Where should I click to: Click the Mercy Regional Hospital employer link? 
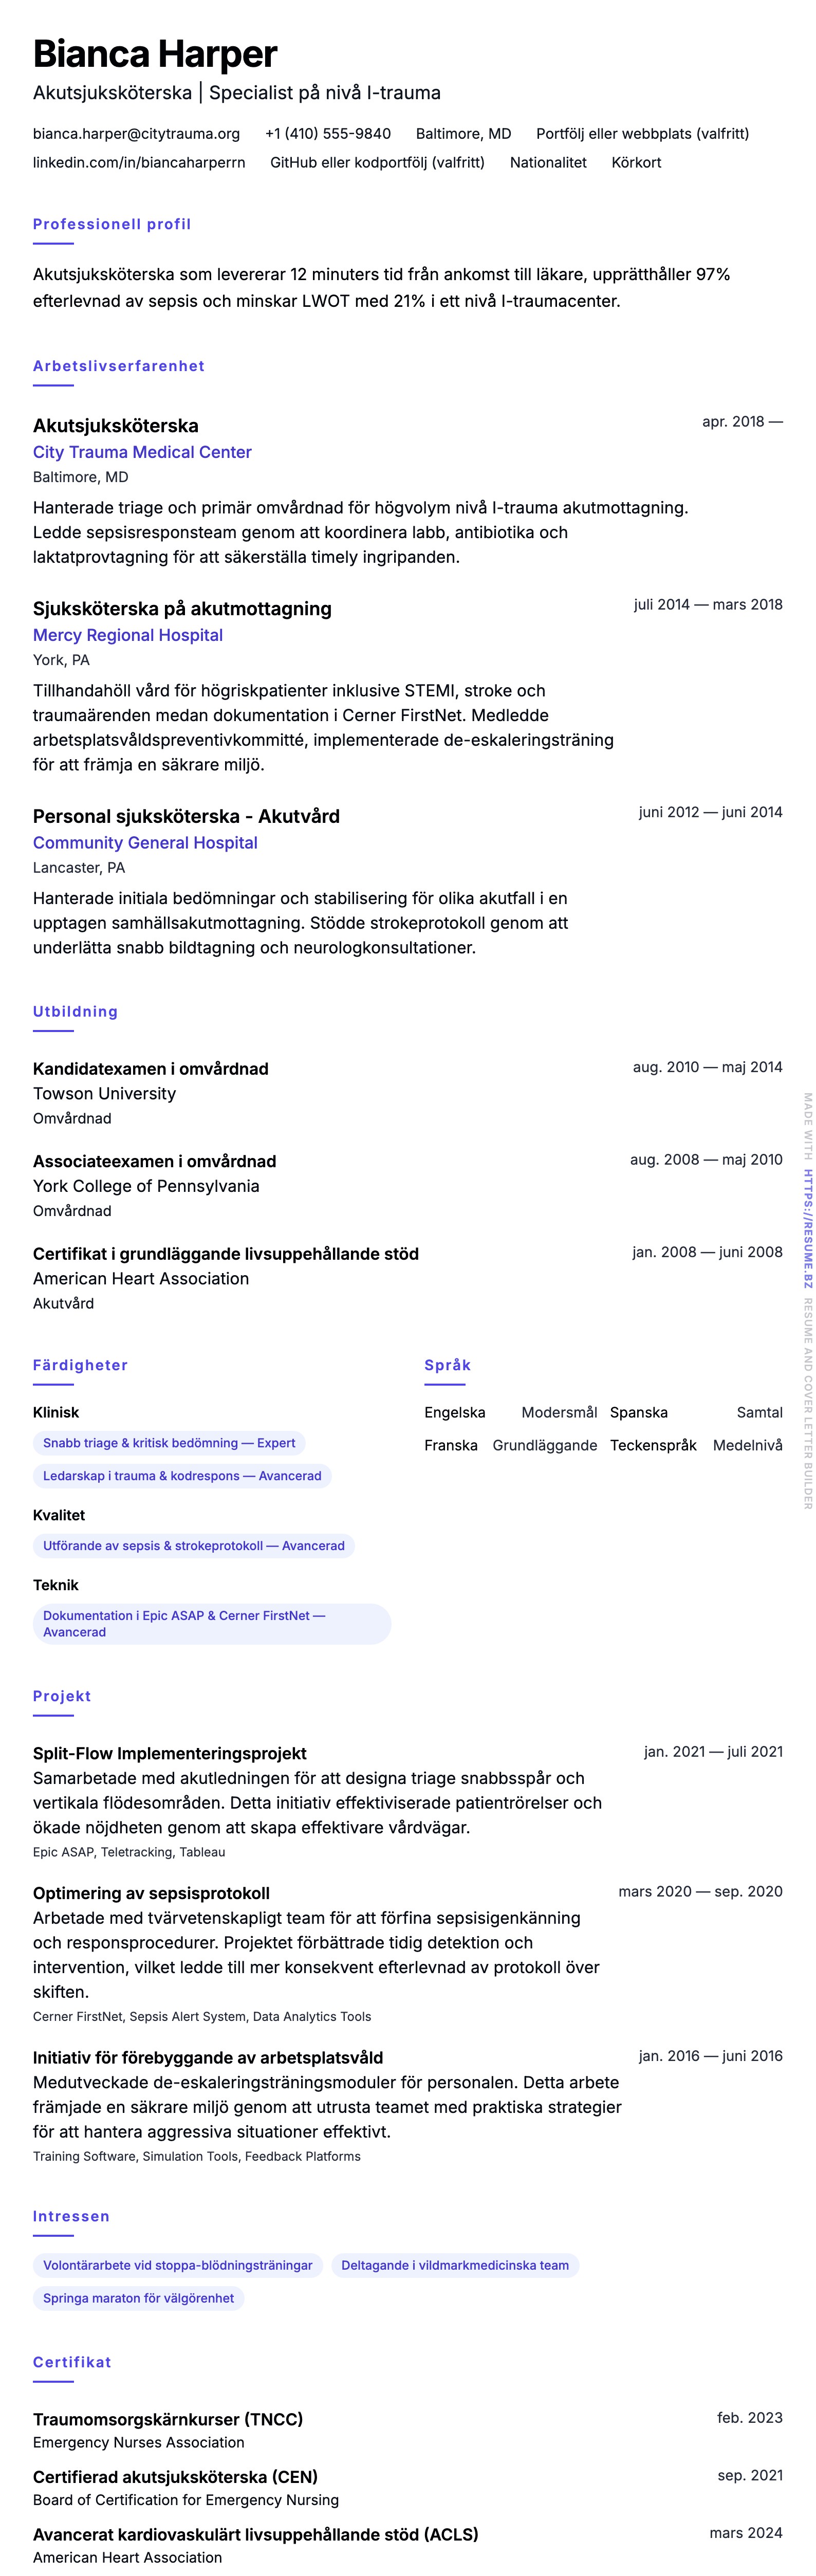(x=128, y=635)
